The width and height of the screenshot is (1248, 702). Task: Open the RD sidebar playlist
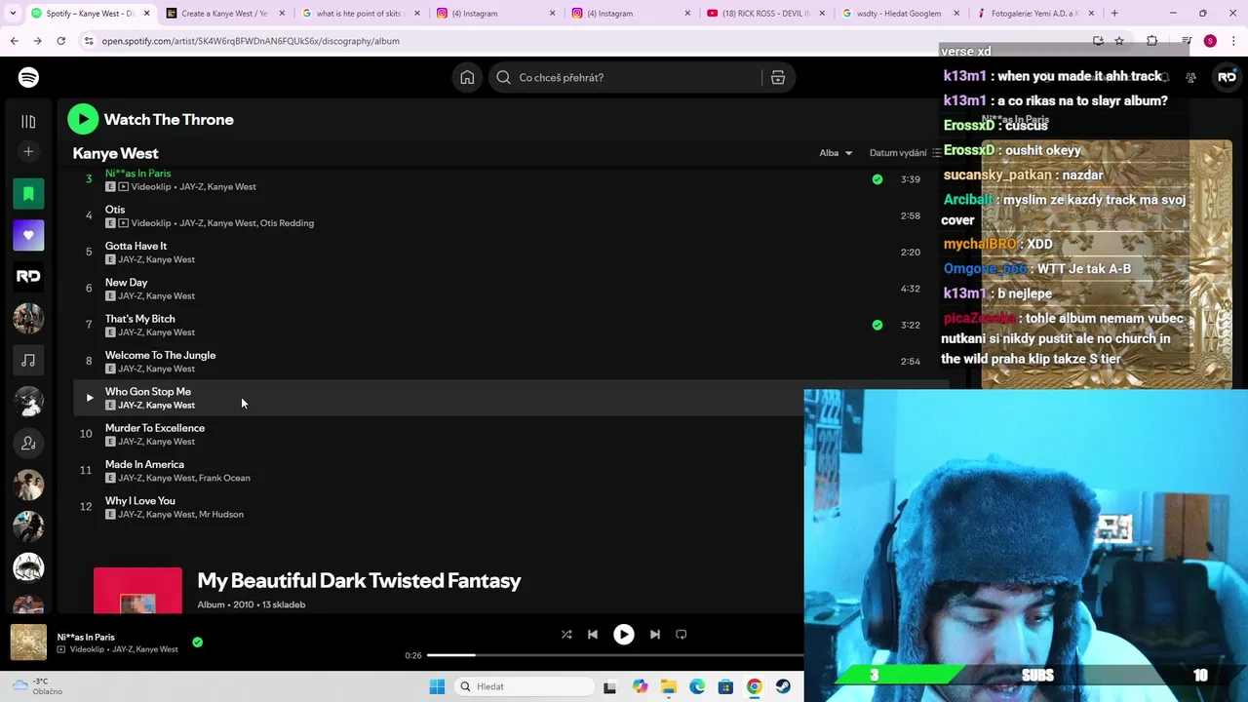28,277
